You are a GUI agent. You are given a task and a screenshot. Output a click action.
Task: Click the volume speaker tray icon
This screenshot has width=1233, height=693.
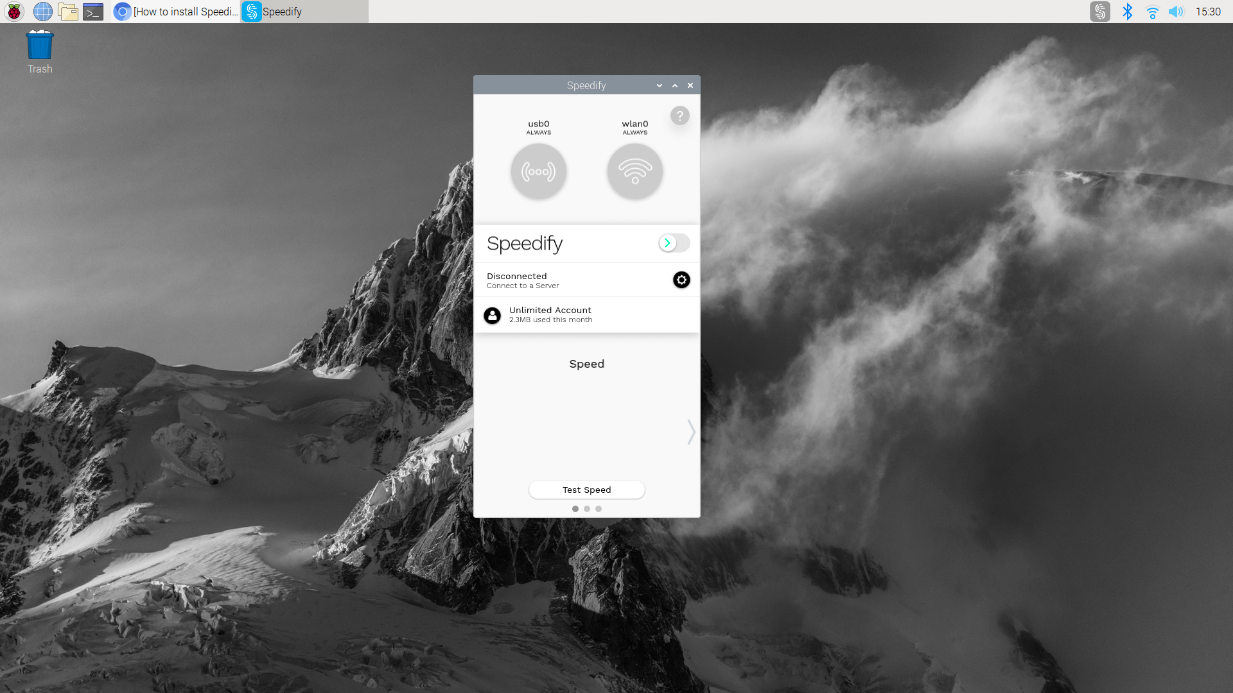tap(1176, 12)
